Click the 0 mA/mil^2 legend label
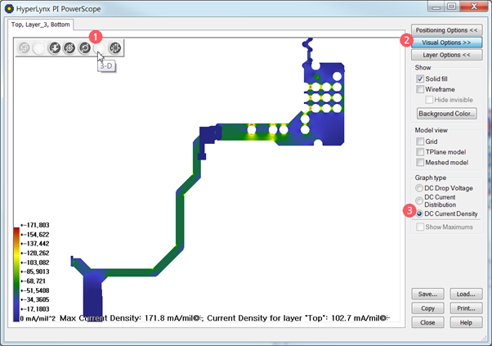The height and width of the screenshot is (346, 492). pyautogui.click(x=38, y=318)
